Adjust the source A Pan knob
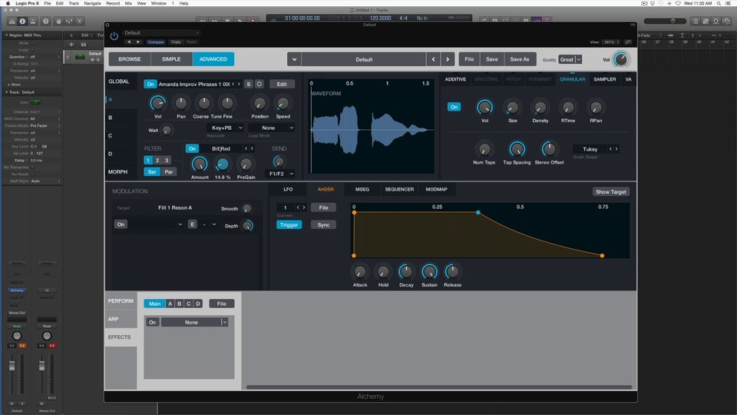Screen dimensions: 737x415 pos(180,103)
